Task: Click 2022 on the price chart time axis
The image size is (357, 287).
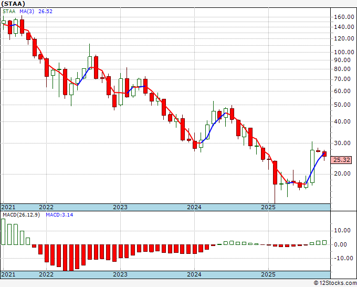Action: coord(46,207)
